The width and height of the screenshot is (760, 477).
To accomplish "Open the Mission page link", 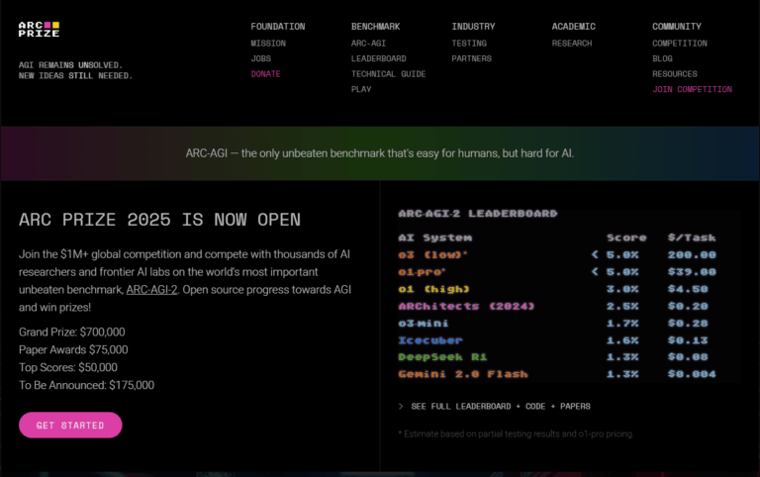I will click(x=268, y=44).
